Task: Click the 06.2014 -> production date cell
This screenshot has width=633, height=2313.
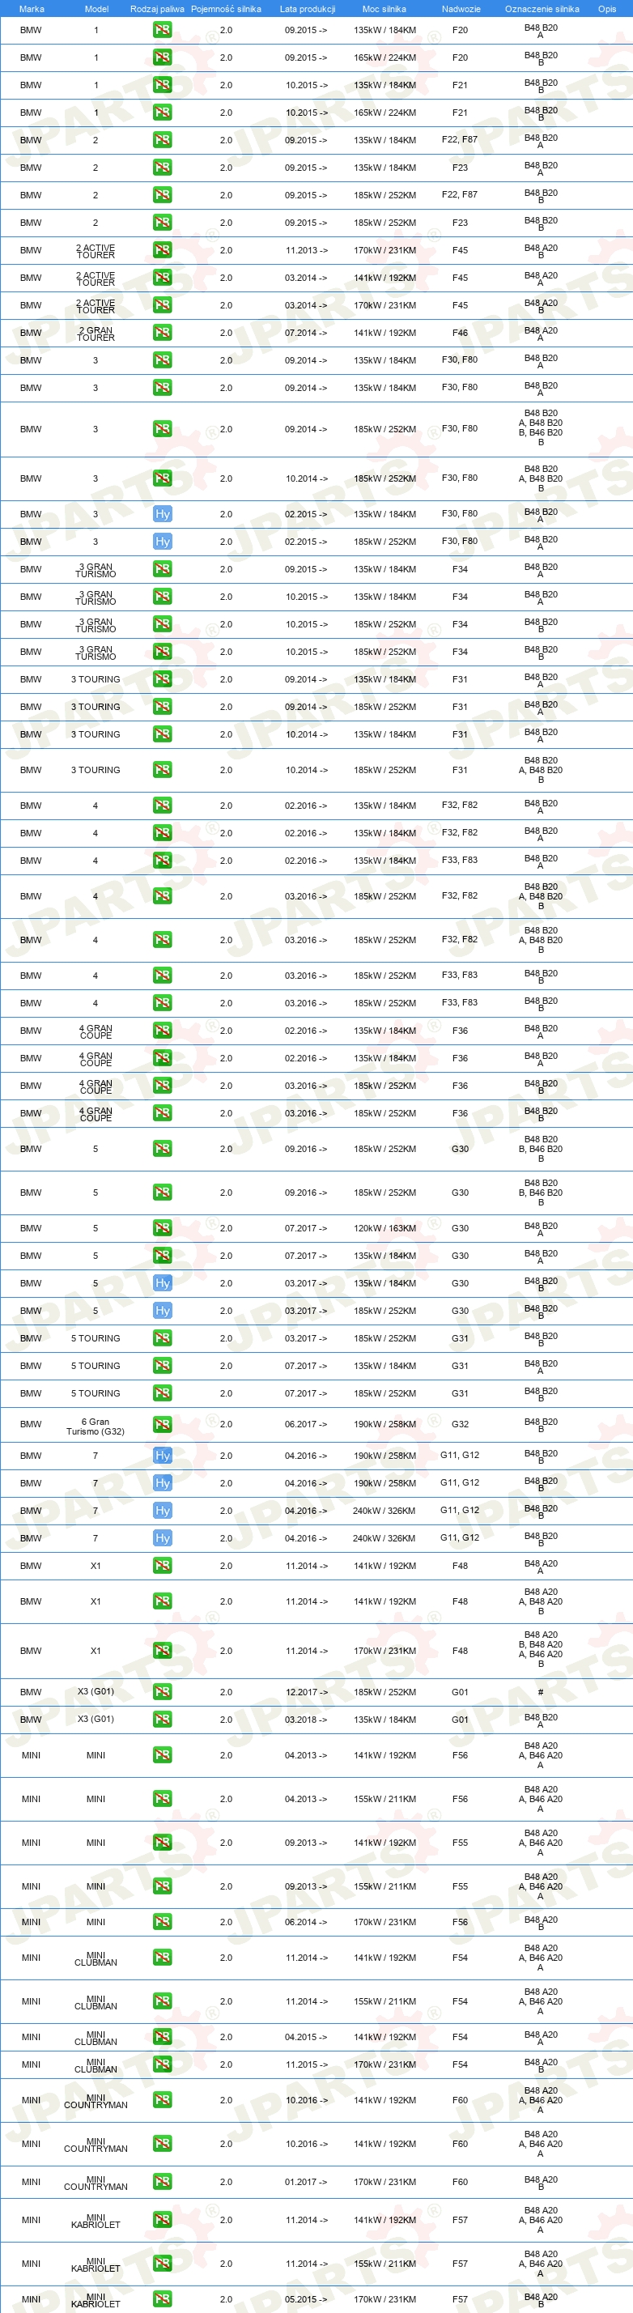Action: coord(306,1923)
